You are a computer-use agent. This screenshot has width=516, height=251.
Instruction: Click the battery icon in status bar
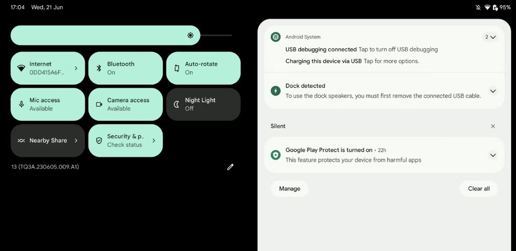point(495,7)
